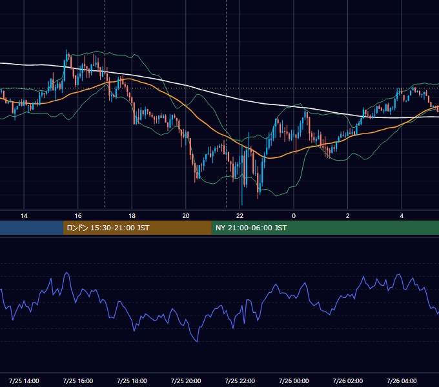Click the 22 hour label on price chart axis

(240, 216)
